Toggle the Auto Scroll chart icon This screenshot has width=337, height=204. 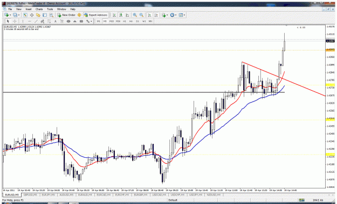tap(149, 15)
